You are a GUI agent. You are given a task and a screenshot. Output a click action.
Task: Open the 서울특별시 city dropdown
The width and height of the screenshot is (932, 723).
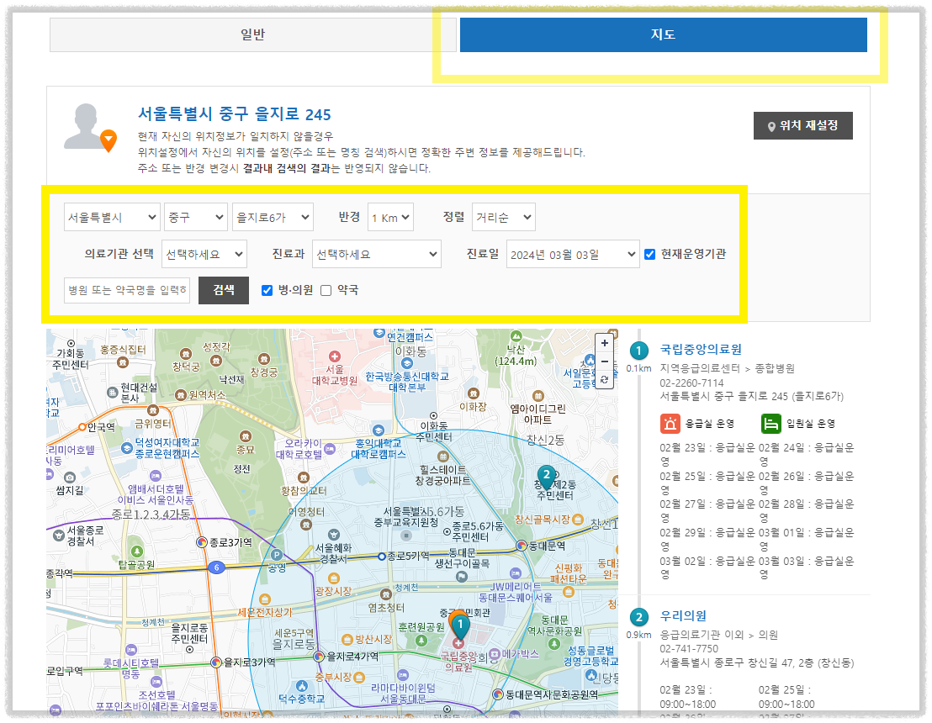113,218
